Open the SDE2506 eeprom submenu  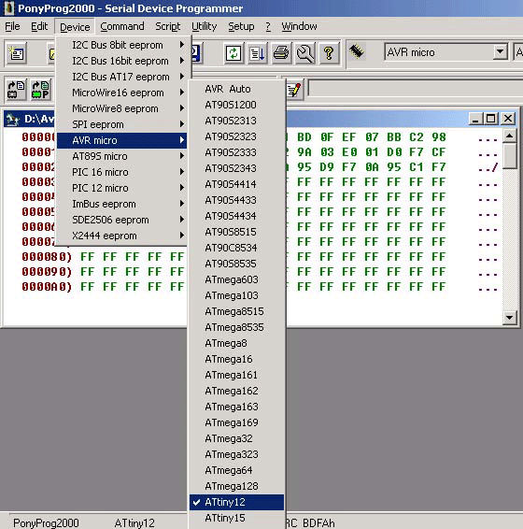click(x=121, y=220)
